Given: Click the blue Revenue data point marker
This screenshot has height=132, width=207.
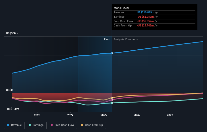Looking at the screenshot, I should pyautogui.click(x=112, y=53).
